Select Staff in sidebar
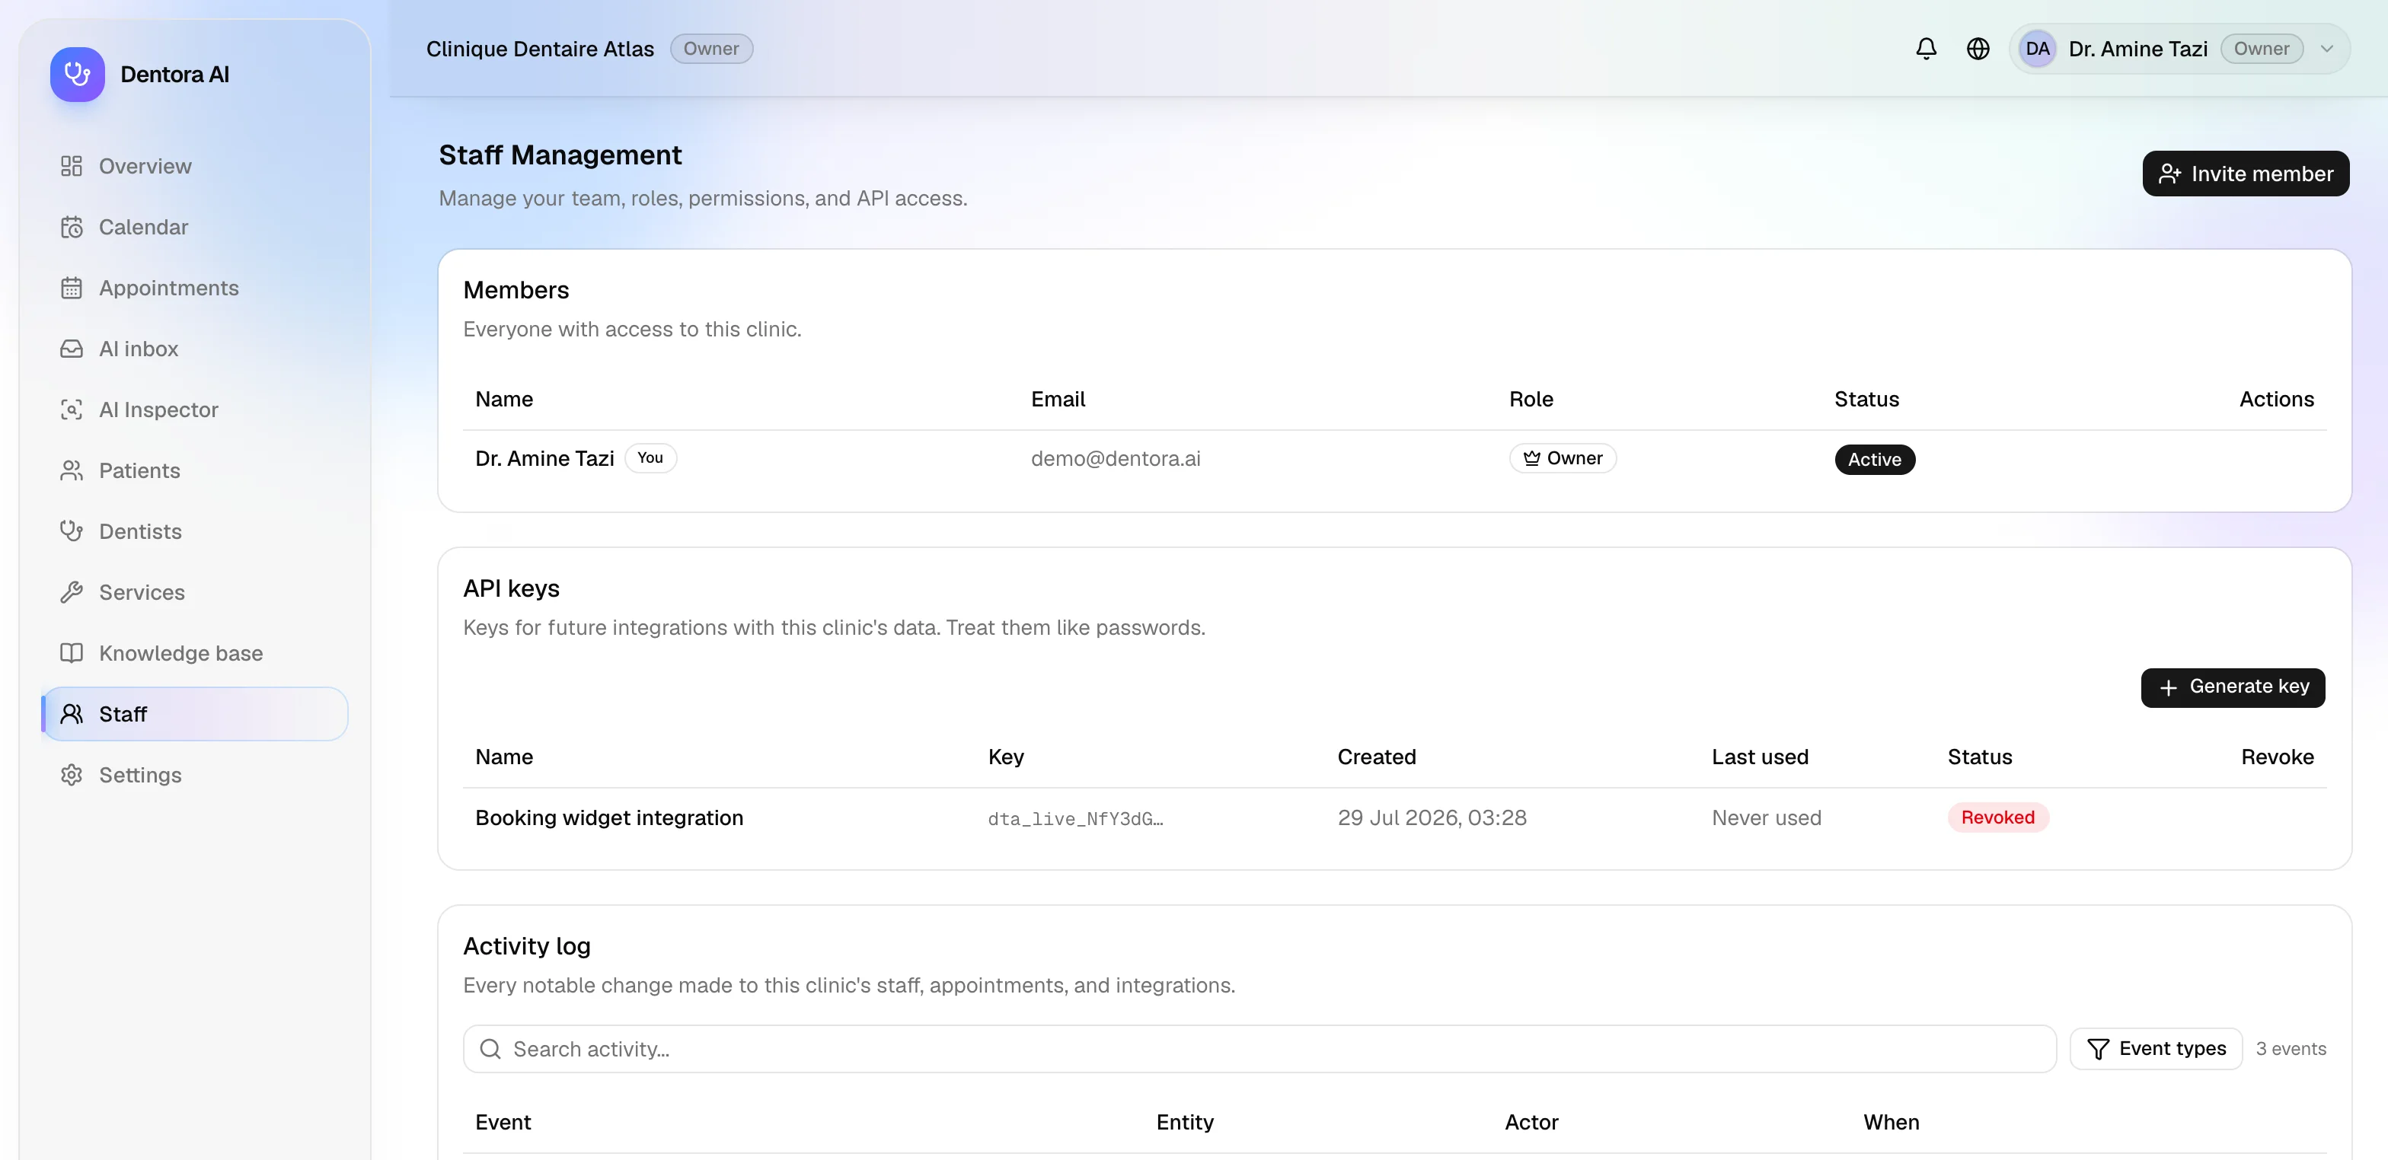Image resolution: width=2388 pixels, height=1160 pixels. click(x=195, y=715)
